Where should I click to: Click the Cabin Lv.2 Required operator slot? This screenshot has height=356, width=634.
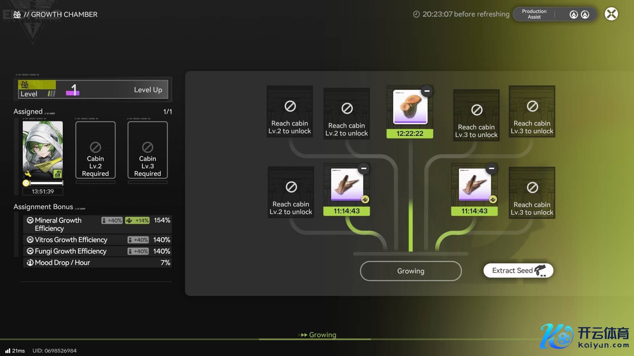pos(95,150)
